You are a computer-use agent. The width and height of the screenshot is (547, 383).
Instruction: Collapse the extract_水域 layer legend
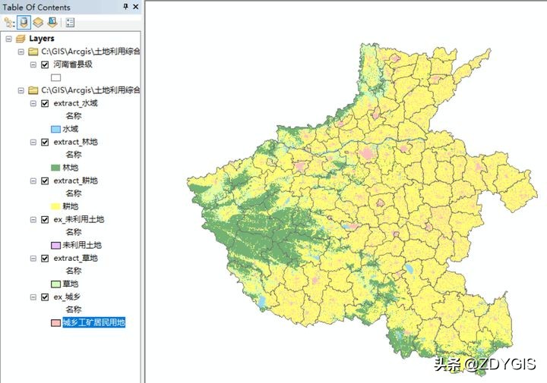point(33,103)
